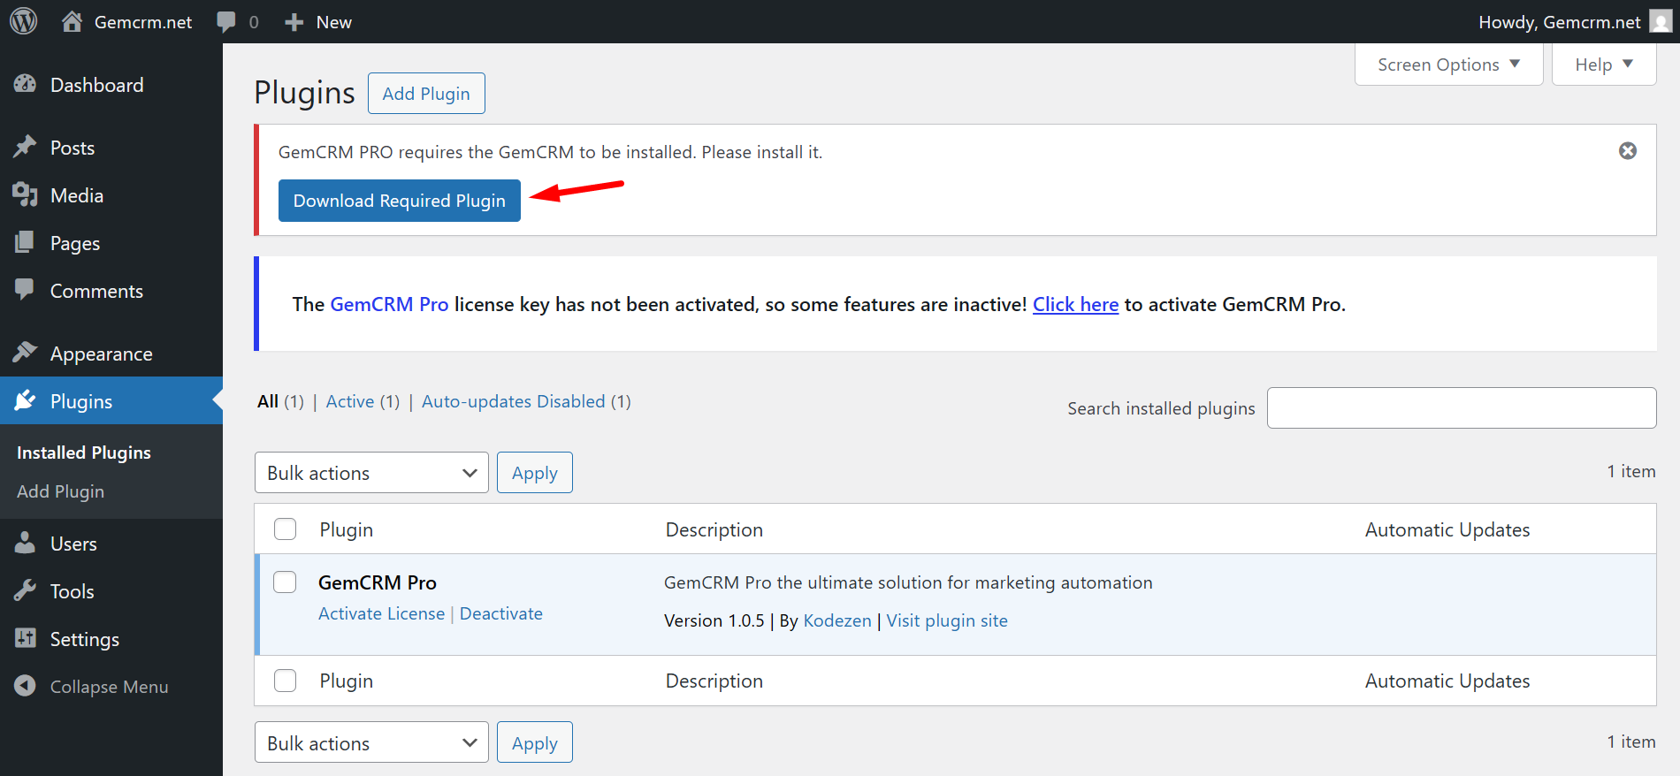Check the GemCRM Pro plugin checkbox
Screen dimensions: 1680x776
pyautogui.click(x=285, y=582)
